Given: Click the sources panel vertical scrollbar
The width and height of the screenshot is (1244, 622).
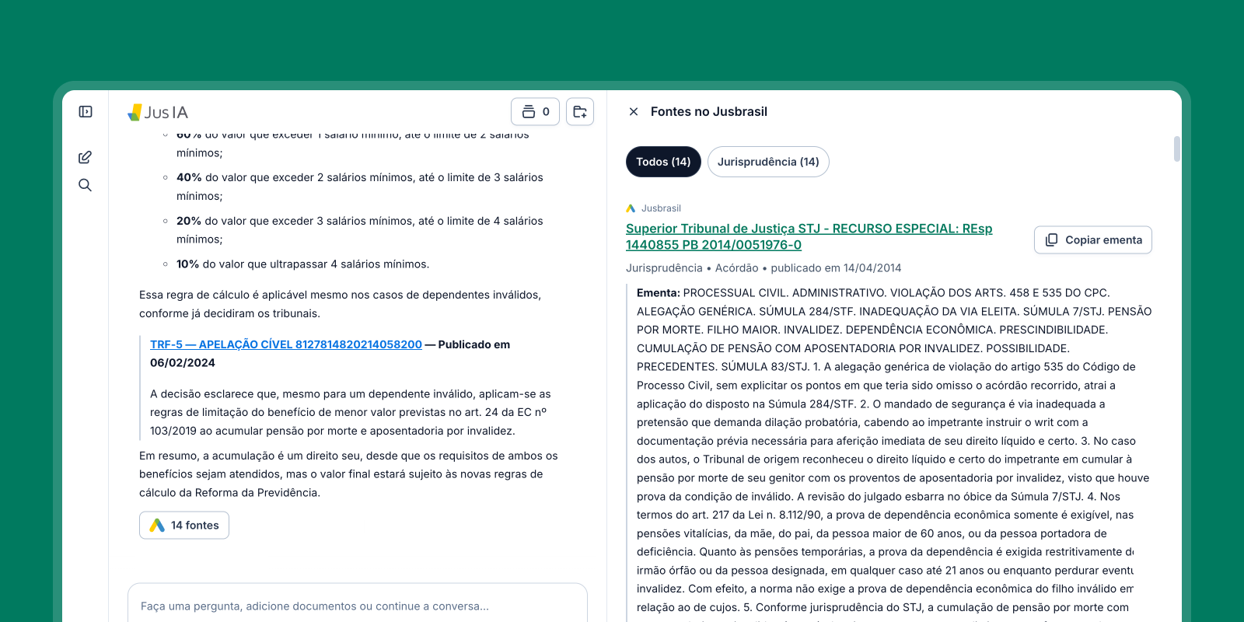Looking at the screenshot, I should [1176, 149].
